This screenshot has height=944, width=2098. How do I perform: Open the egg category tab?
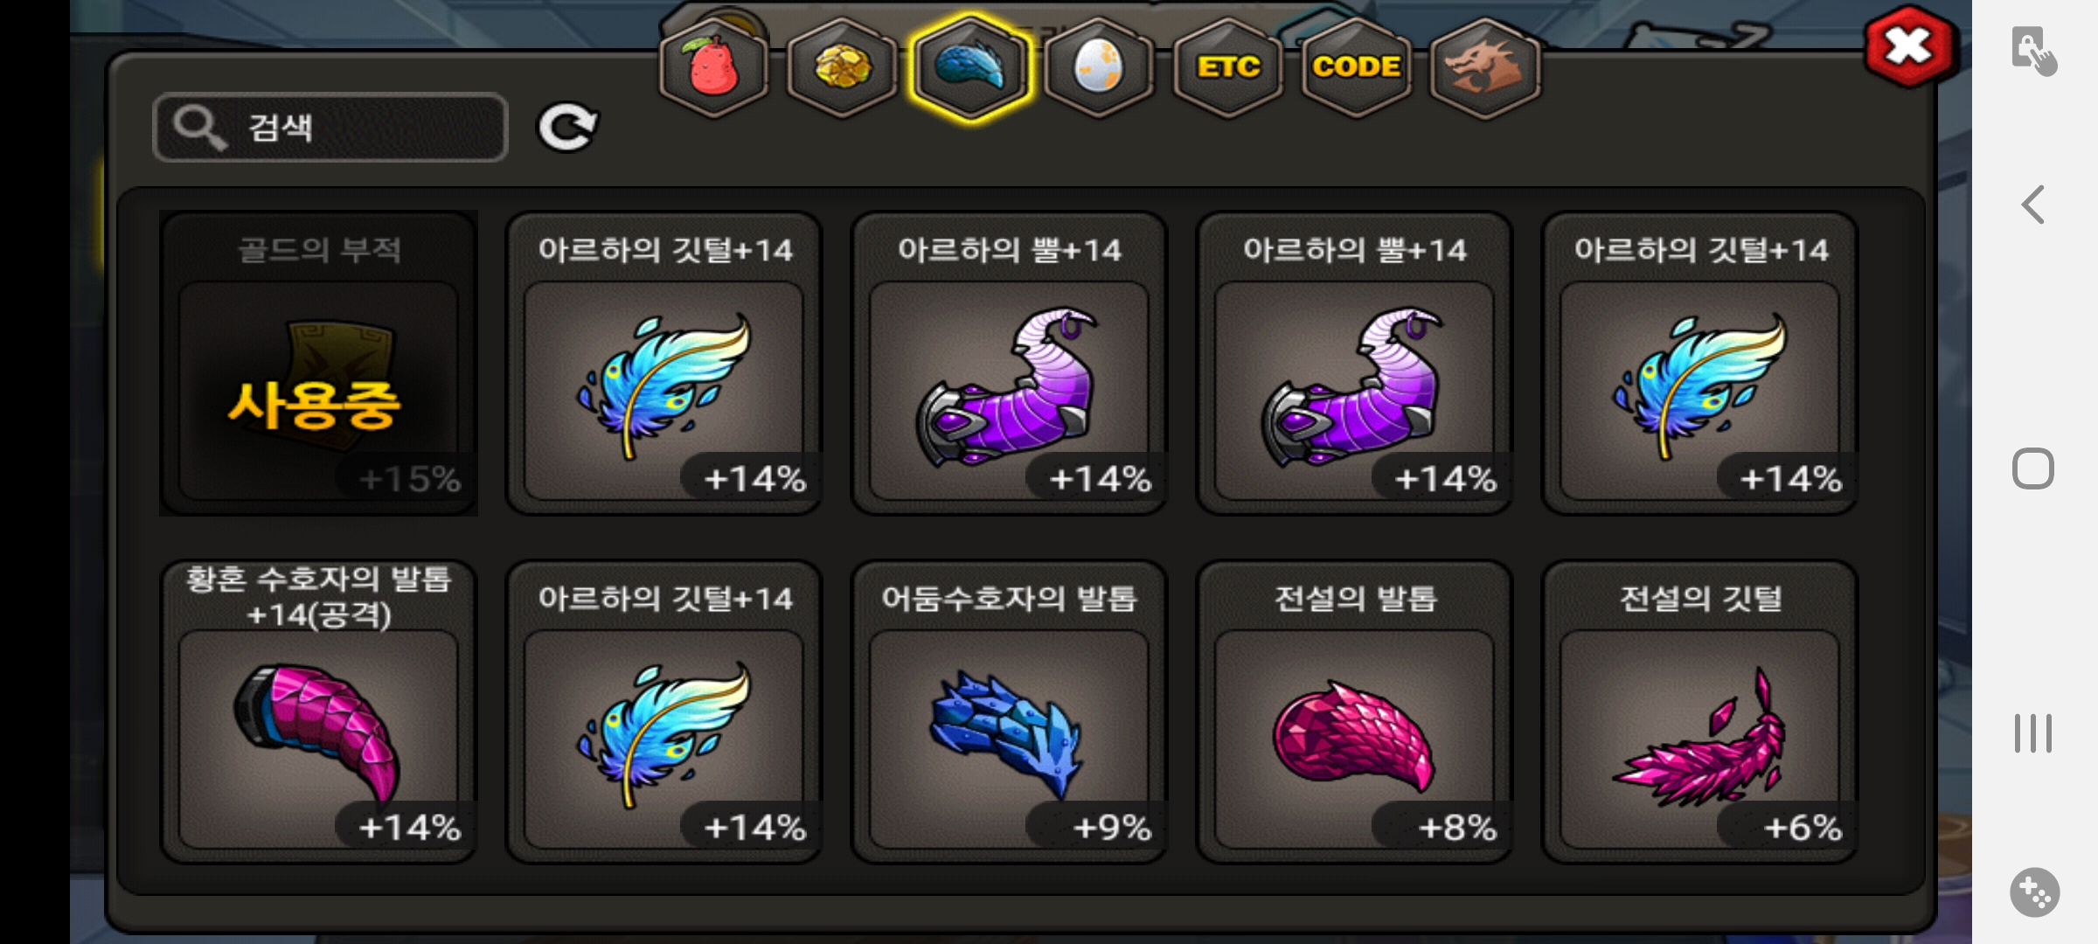(1098, 67)
